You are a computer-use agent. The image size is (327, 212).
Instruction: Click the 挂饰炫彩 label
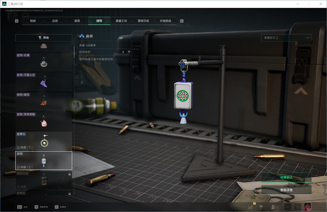(85, 52)
